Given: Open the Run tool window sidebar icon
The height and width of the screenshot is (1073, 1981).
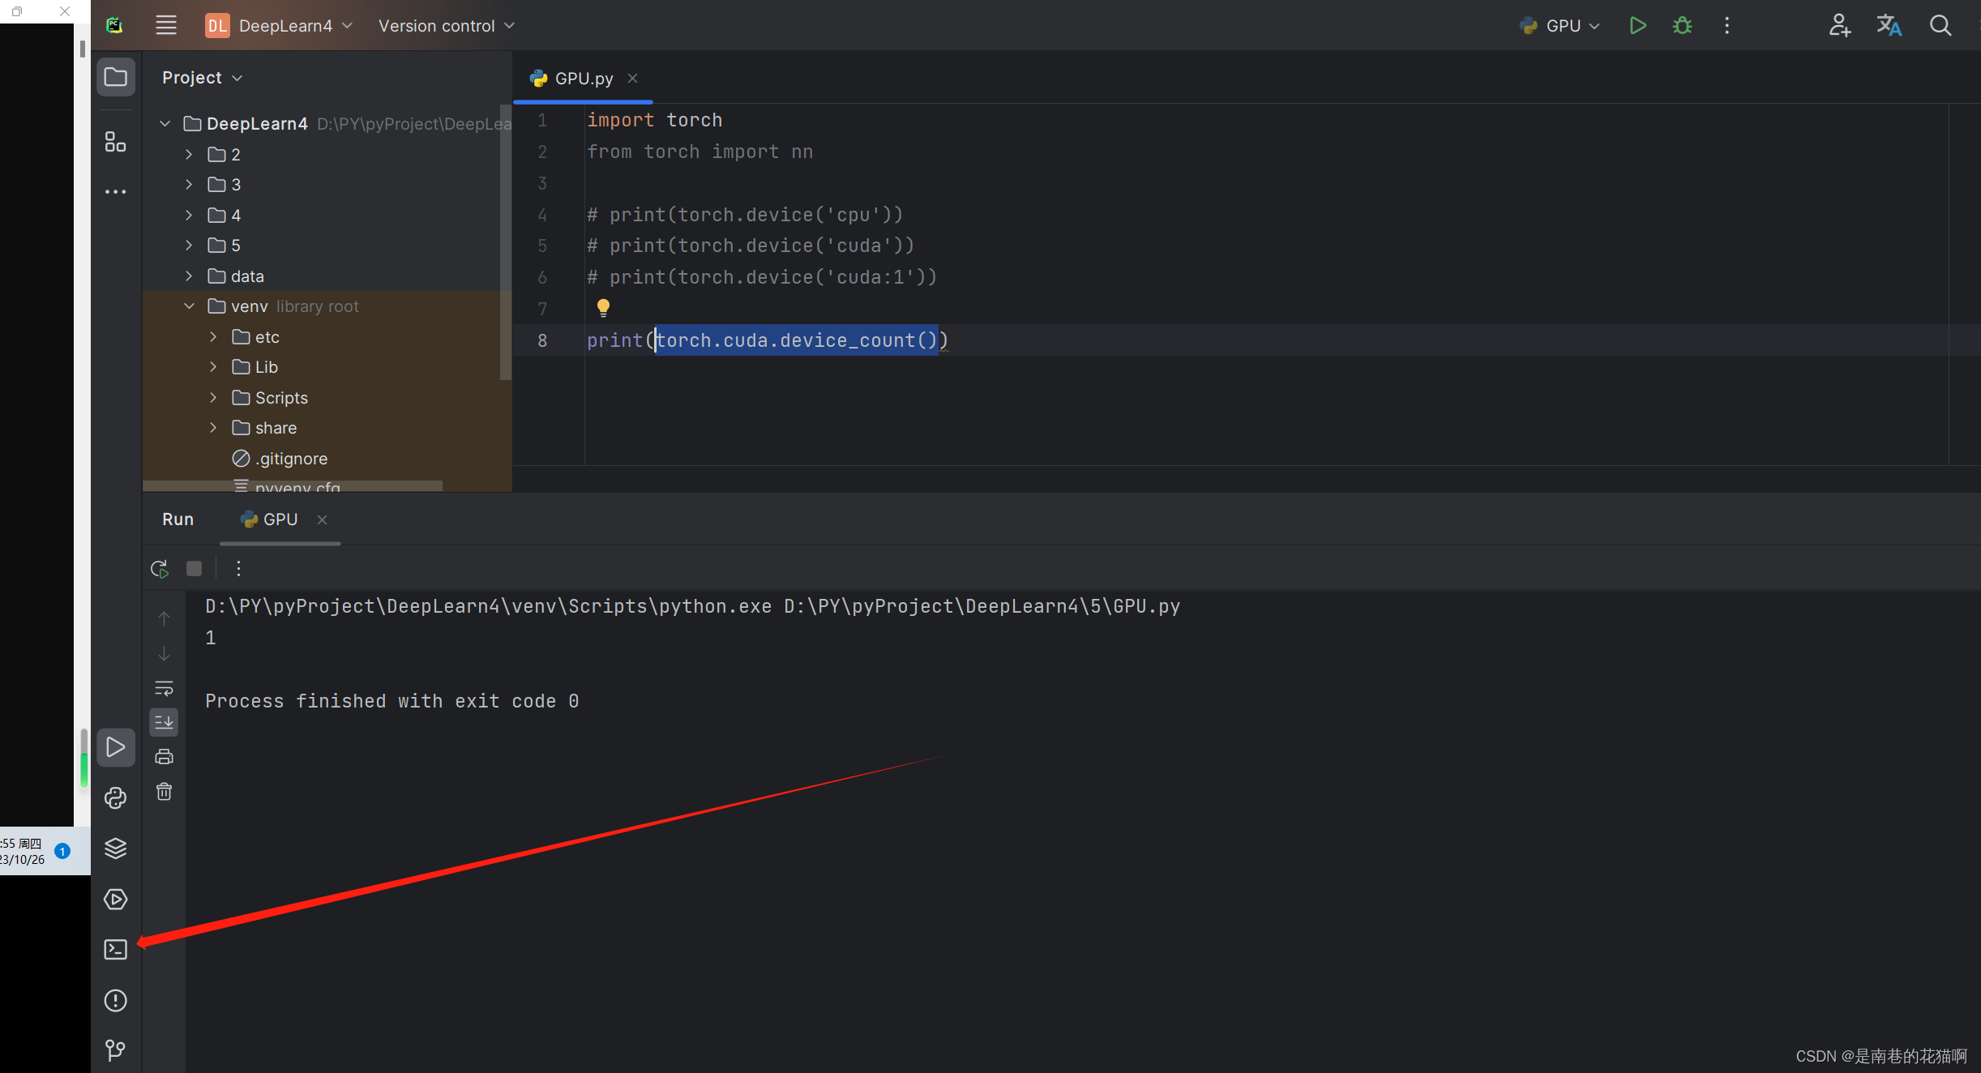Looking at the screenshot, I should (116, 747).
